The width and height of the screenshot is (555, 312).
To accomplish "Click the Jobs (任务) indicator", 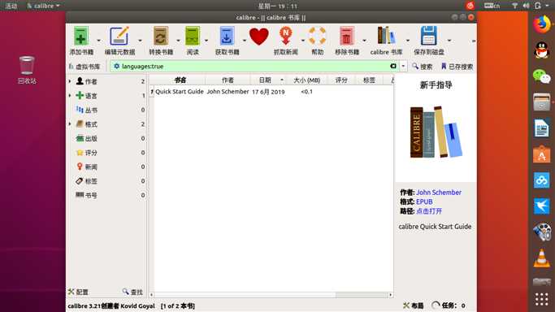I will [449, 305].
